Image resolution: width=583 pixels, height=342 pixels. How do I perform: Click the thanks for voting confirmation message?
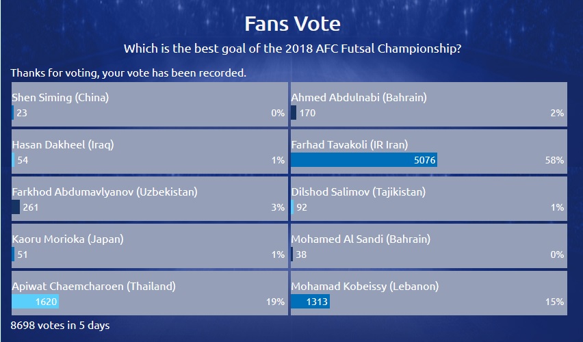click(x=128, y=73)
